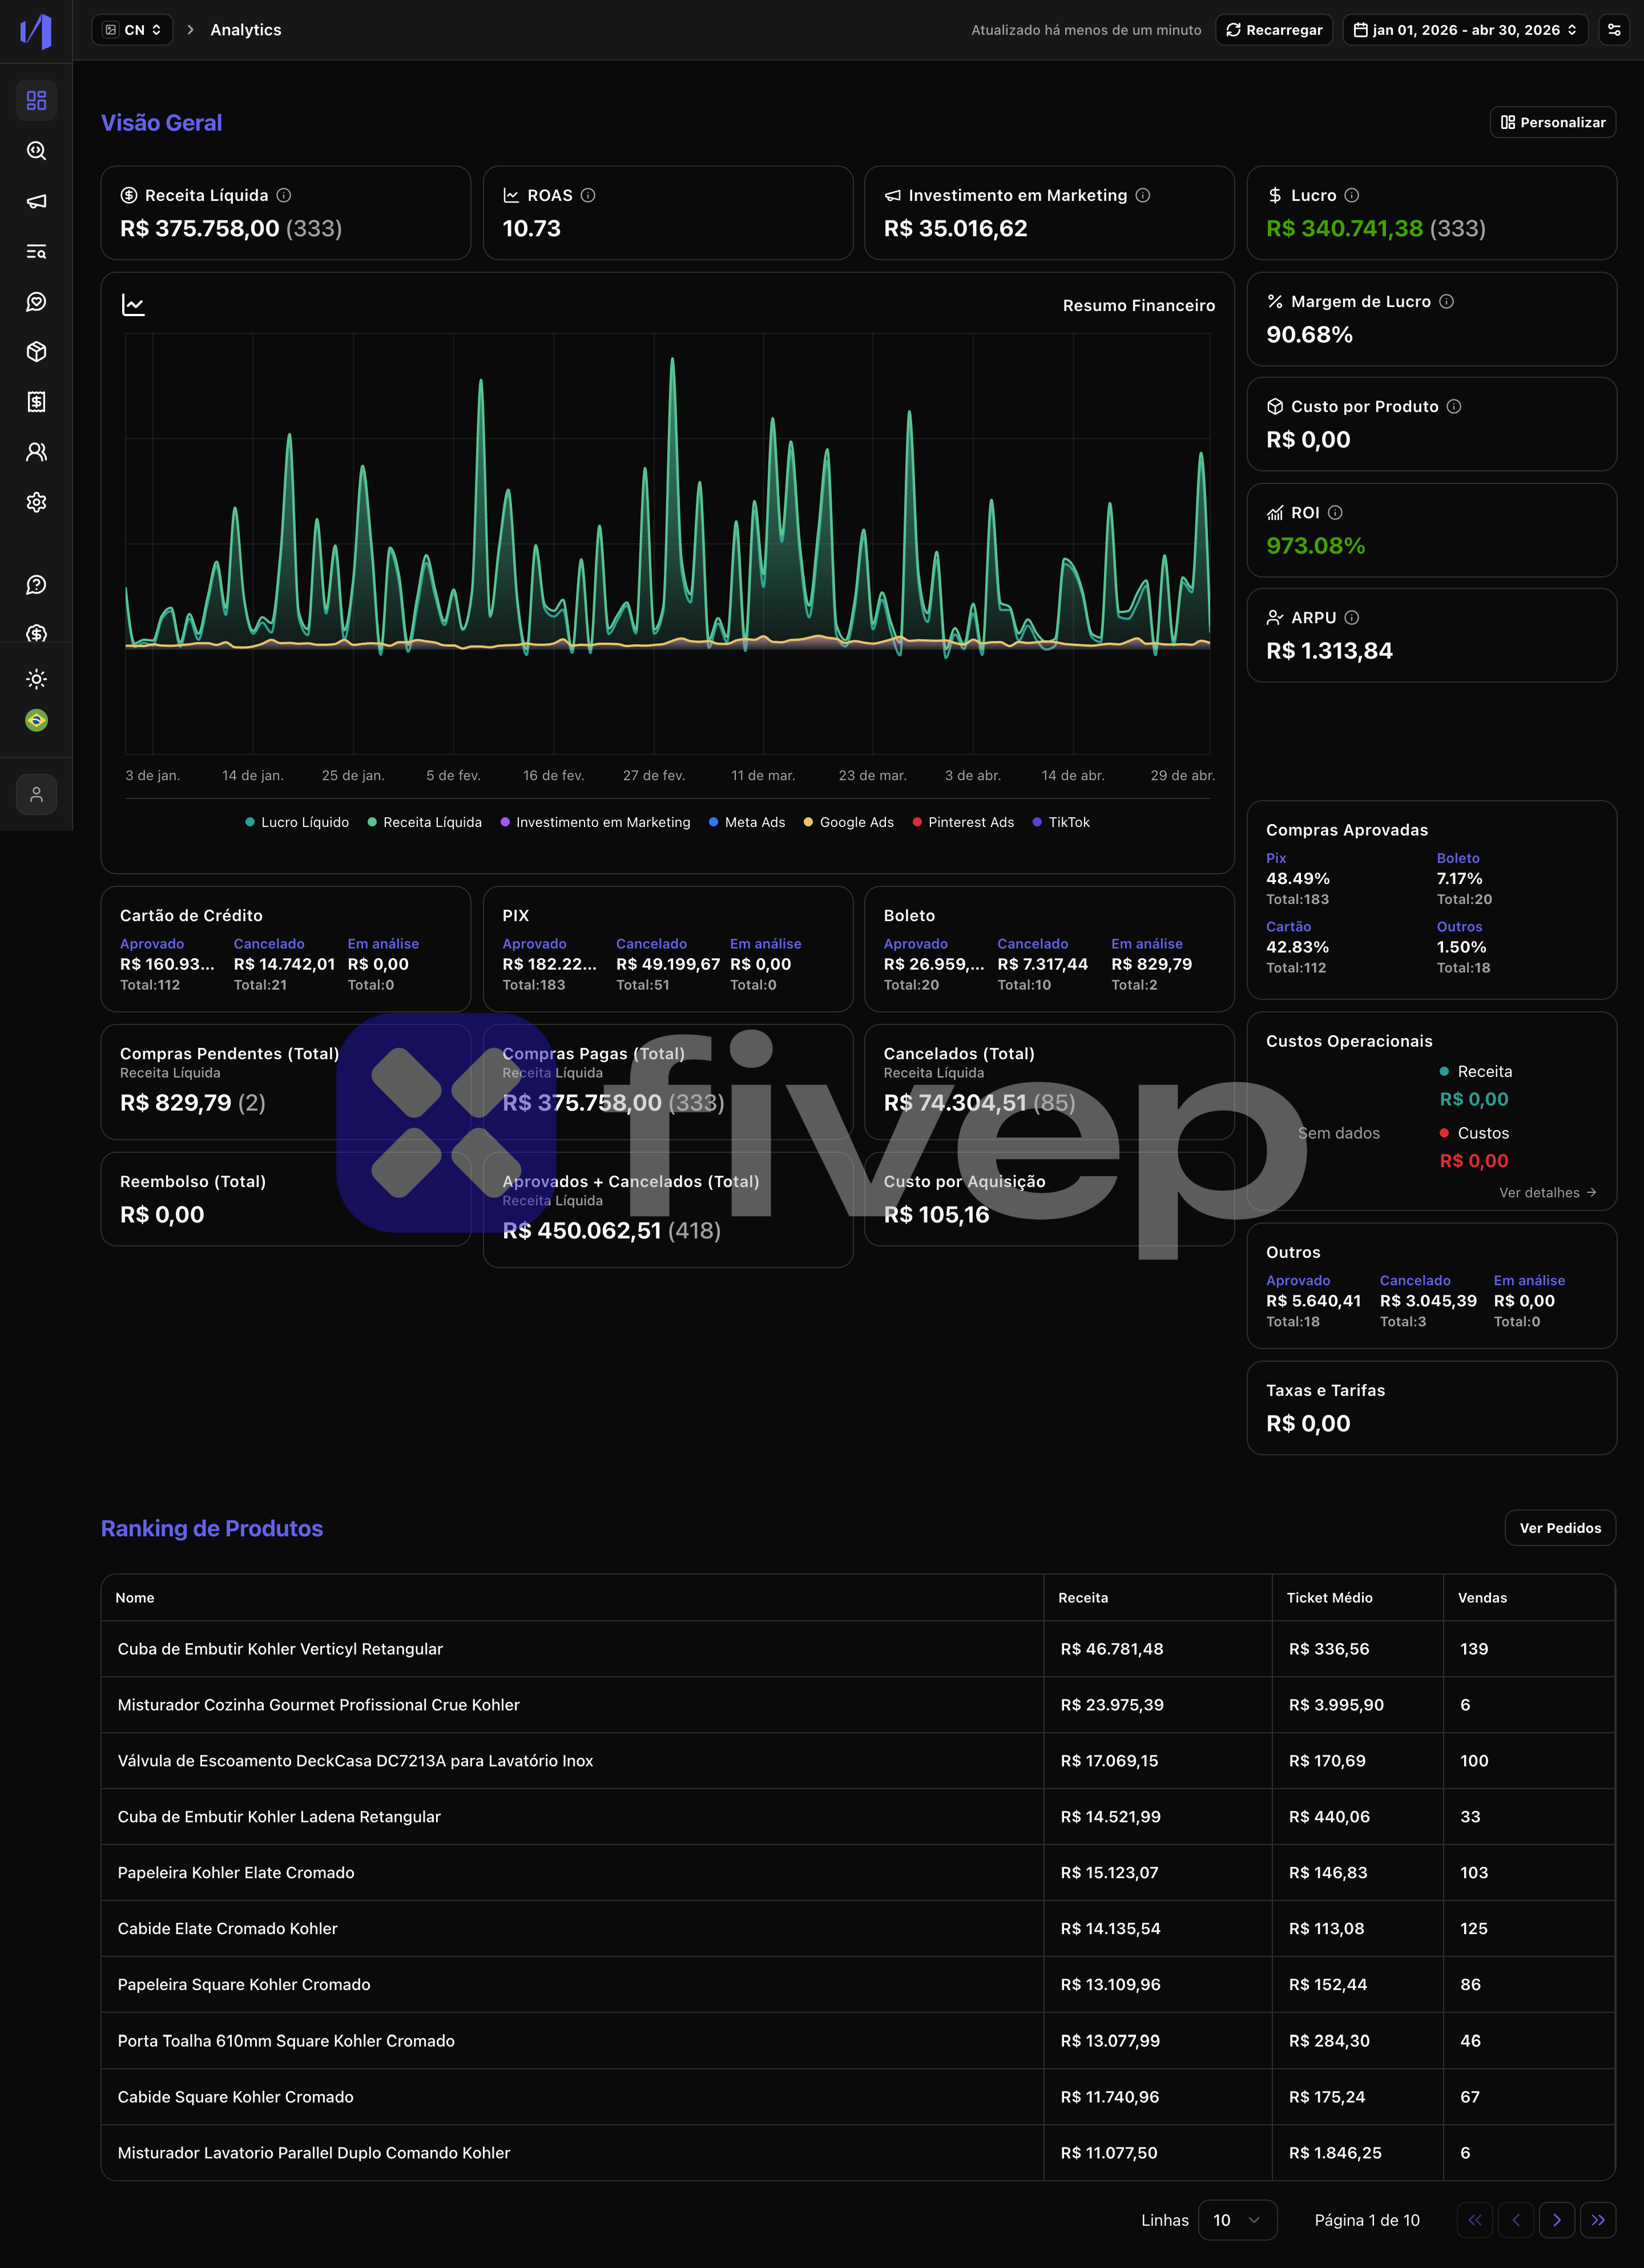This screenshot has height=2268, width=1644.
Task: Click the Lucro value R$ 340.741,38
Action: pos(1344,228)
